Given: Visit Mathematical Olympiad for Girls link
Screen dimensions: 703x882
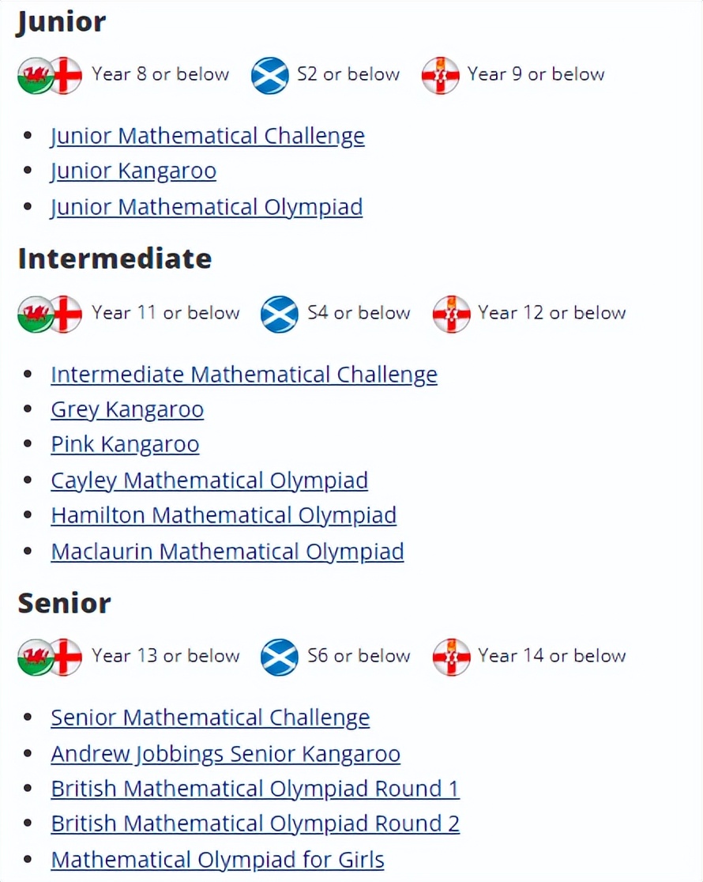Looking at the screenshot, I should pos(217,860).
